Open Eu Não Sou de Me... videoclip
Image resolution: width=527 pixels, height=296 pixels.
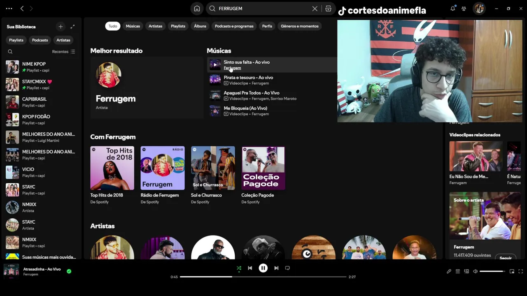476,163
